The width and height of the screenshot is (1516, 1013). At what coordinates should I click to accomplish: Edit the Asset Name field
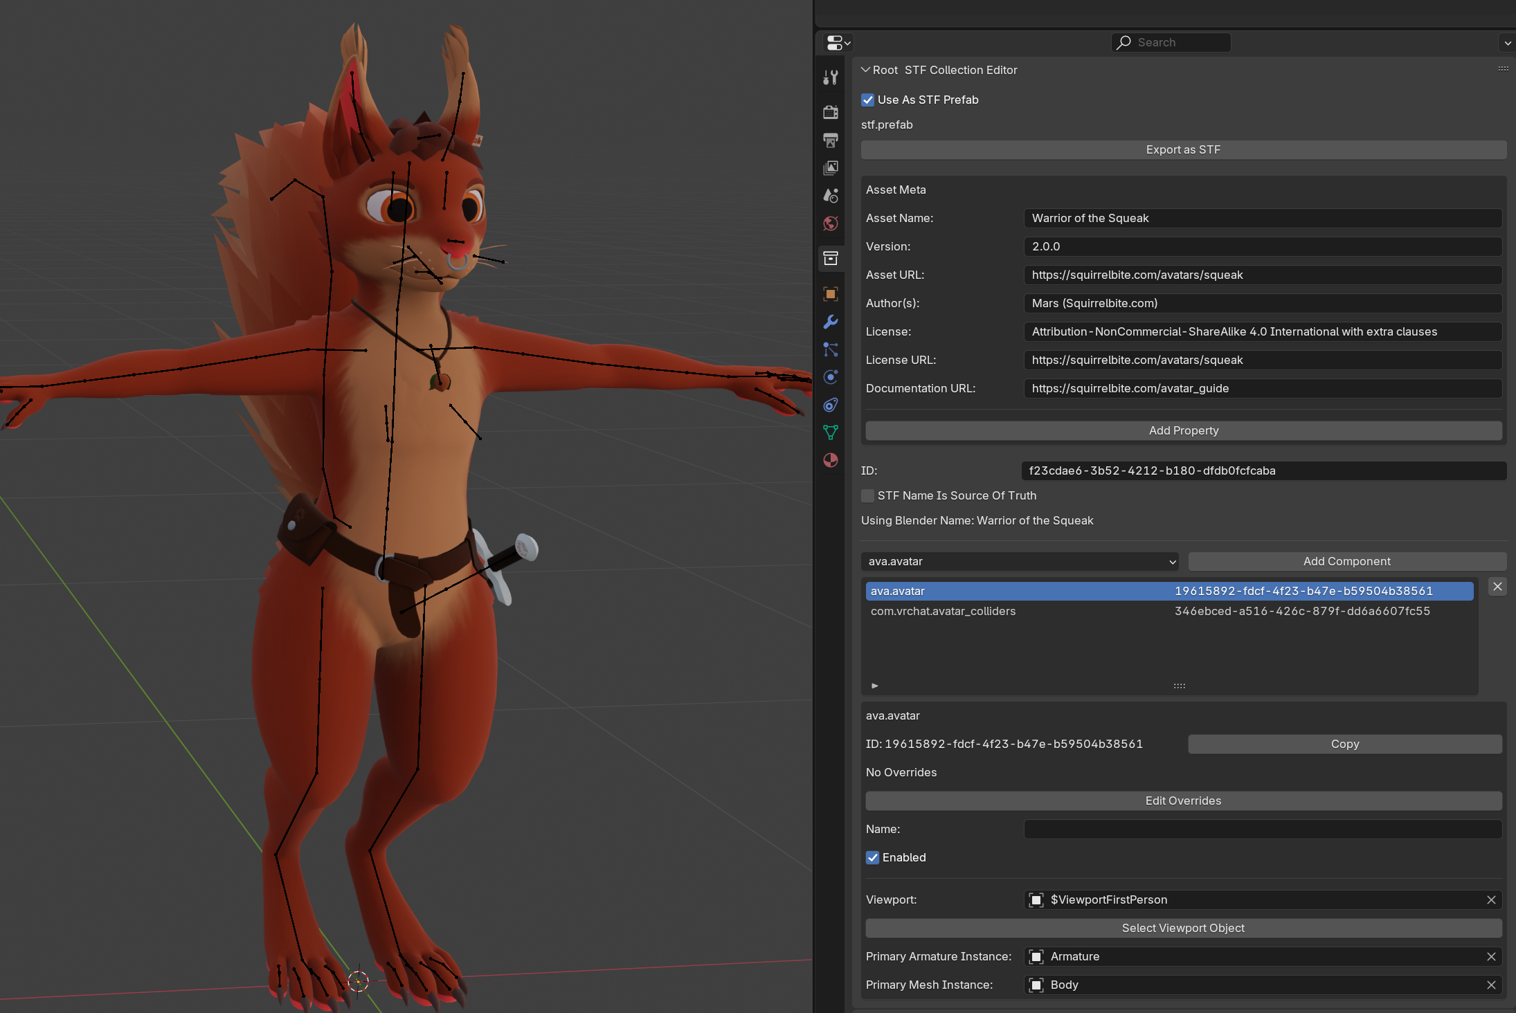click(1263, 218)
